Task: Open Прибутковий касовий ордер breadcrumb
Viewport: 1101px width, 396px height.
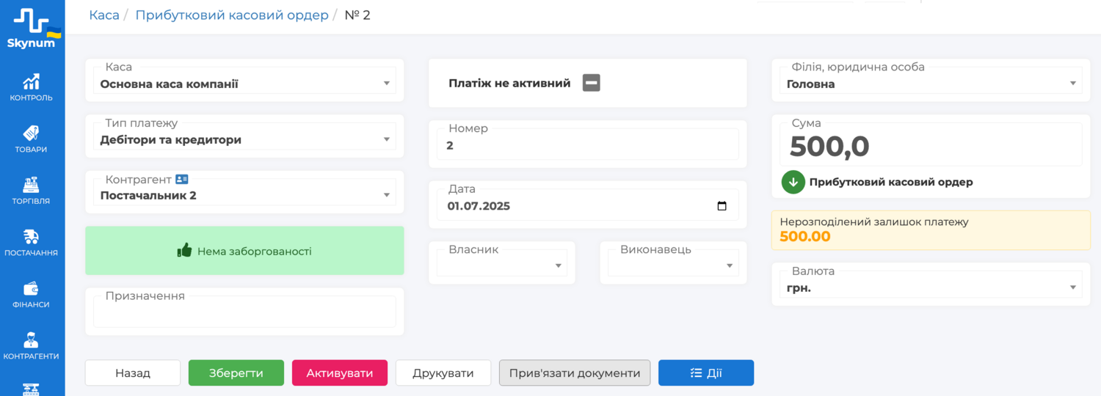Action: click(232, 15)
